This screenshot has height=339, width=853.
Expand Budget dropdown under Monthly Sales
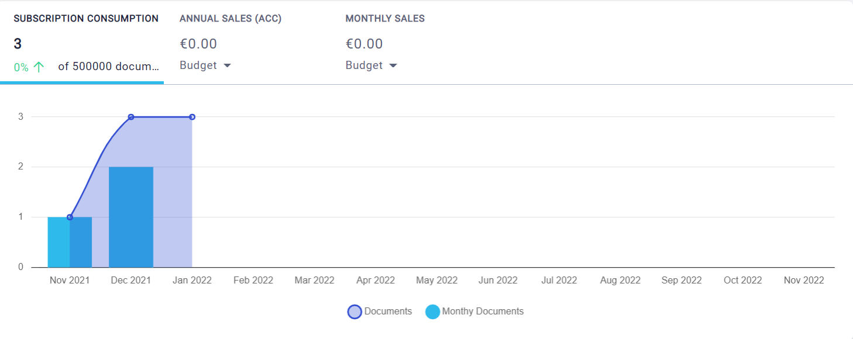(x=372, y=65)
